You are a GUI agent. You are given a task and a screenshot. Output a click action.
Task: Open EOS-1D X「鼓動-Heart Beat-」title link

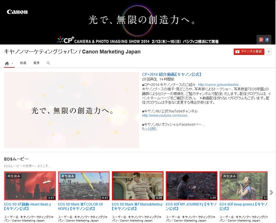point(28,206)
